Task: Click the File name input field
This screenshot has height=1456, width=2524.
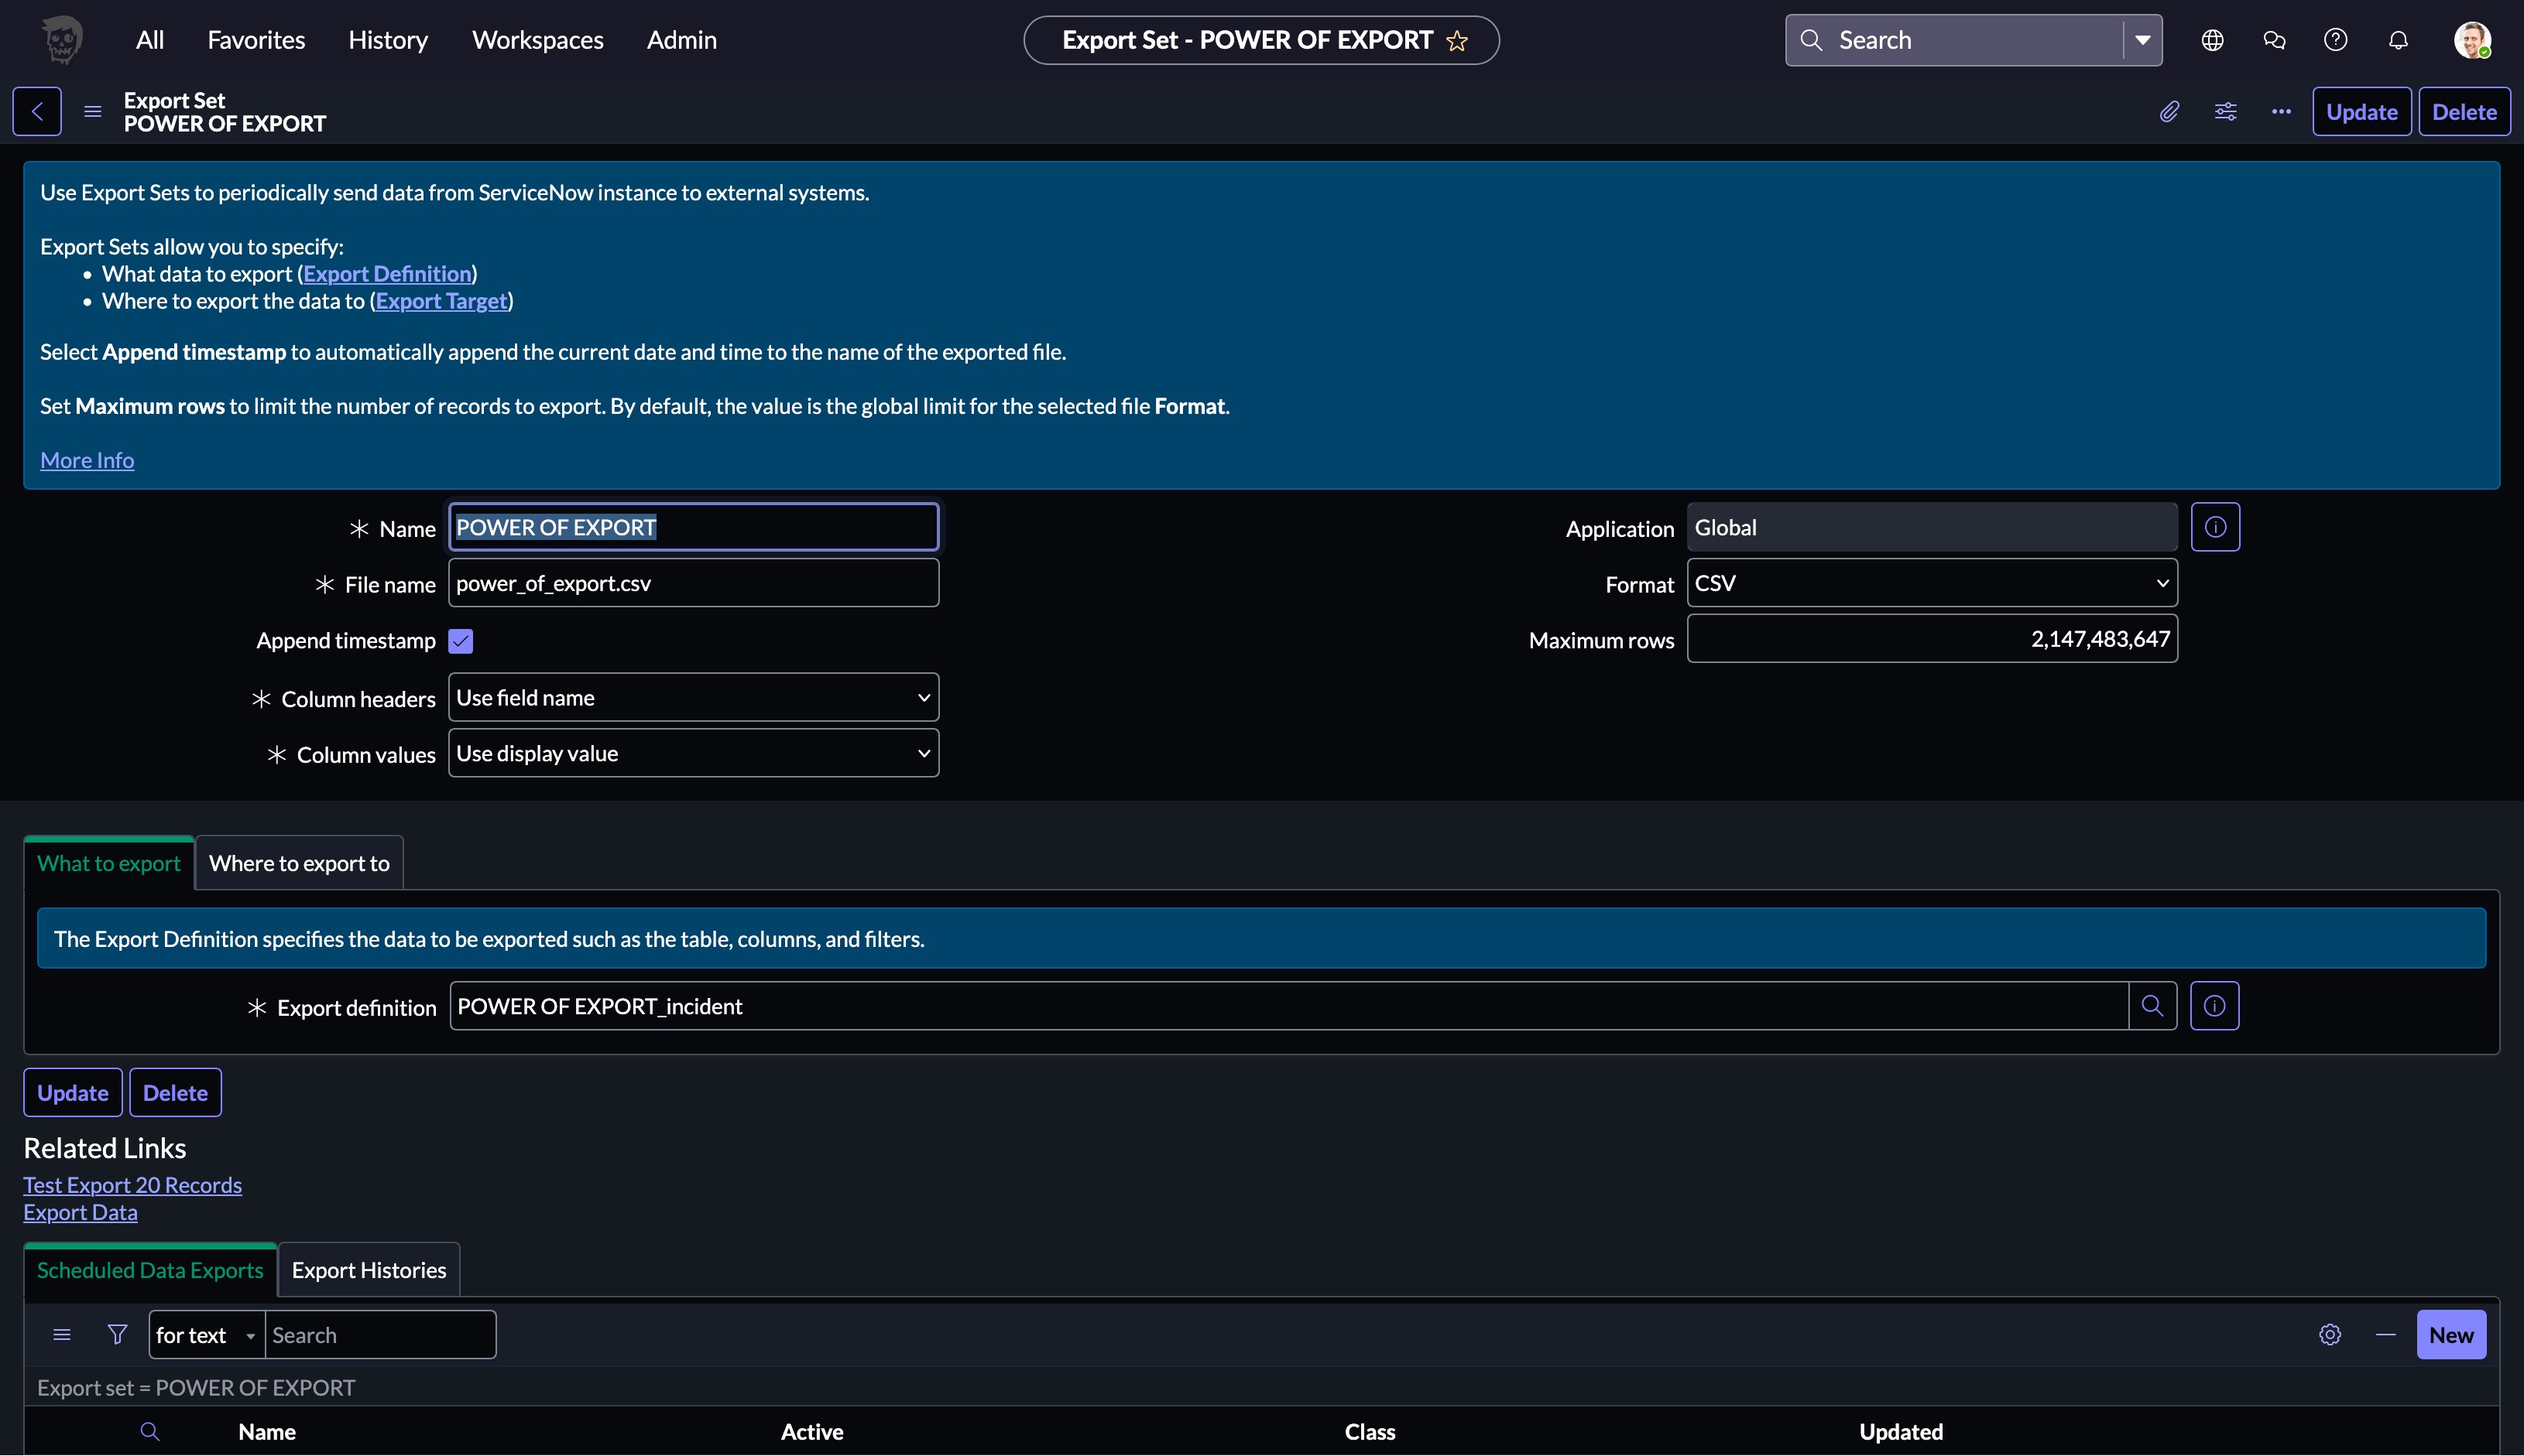Action: 692,583
